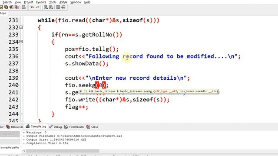Image resolution: width=278 pixels, height=156 pixels.
Task: Click the blue icon right of Replace
Action: click(x=58, y=7)
